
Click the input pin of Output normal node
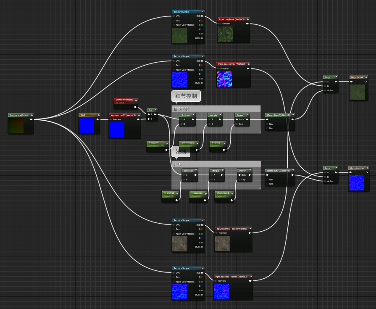(x=350, y=172)
